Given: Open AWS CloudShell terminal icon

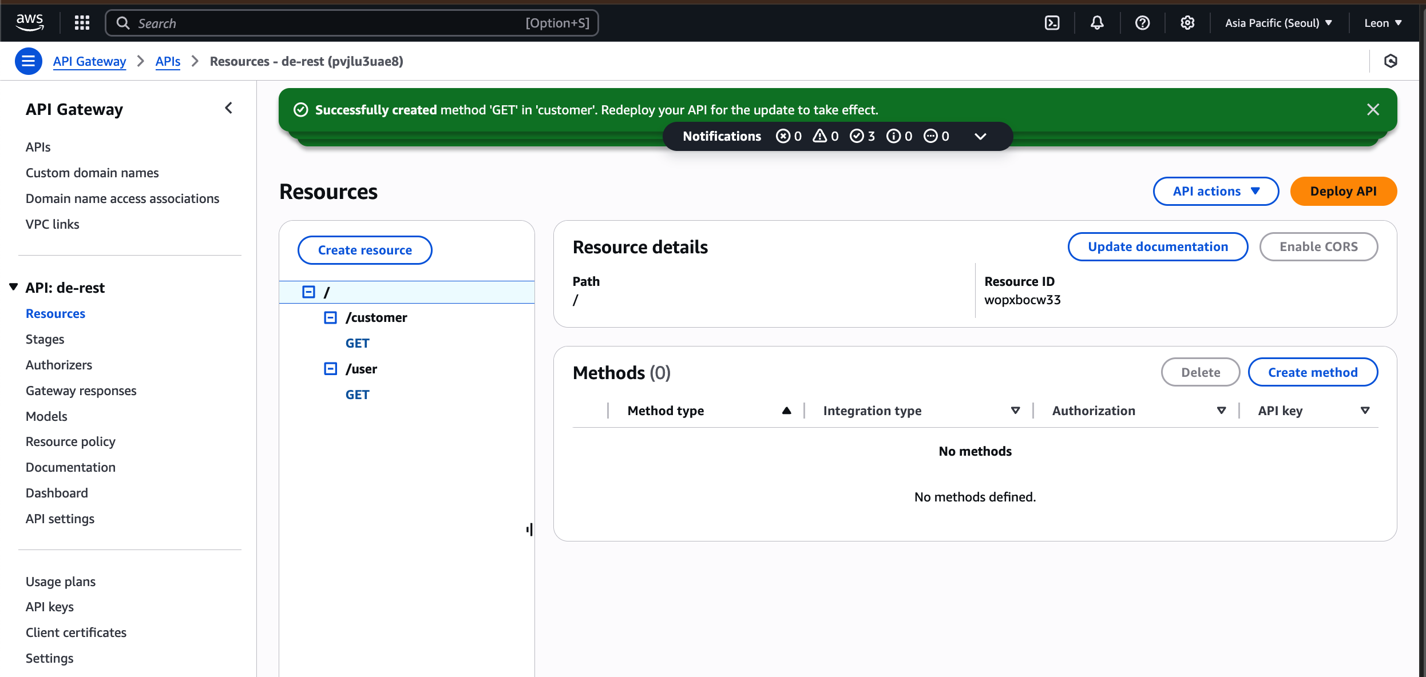Looking at the screenshot, I should pos(1052,23).
